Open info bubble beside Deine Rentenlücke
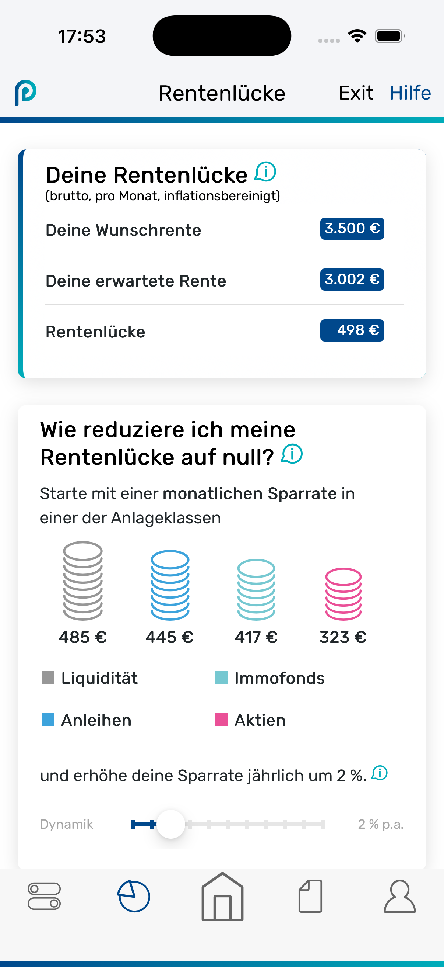 [266, 172]
